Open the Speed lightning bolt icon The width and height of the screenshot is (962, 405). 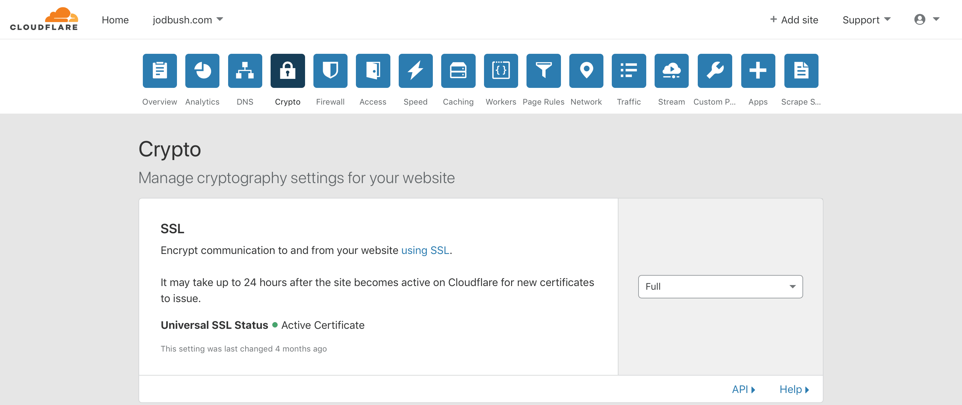coord(415,71)
